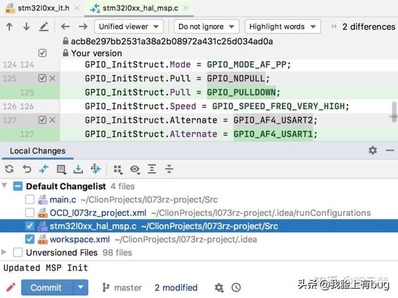This screenshot has width=398, height=298.
Task: Open the Do not ignore dropdown
Action: coord(206,26)
